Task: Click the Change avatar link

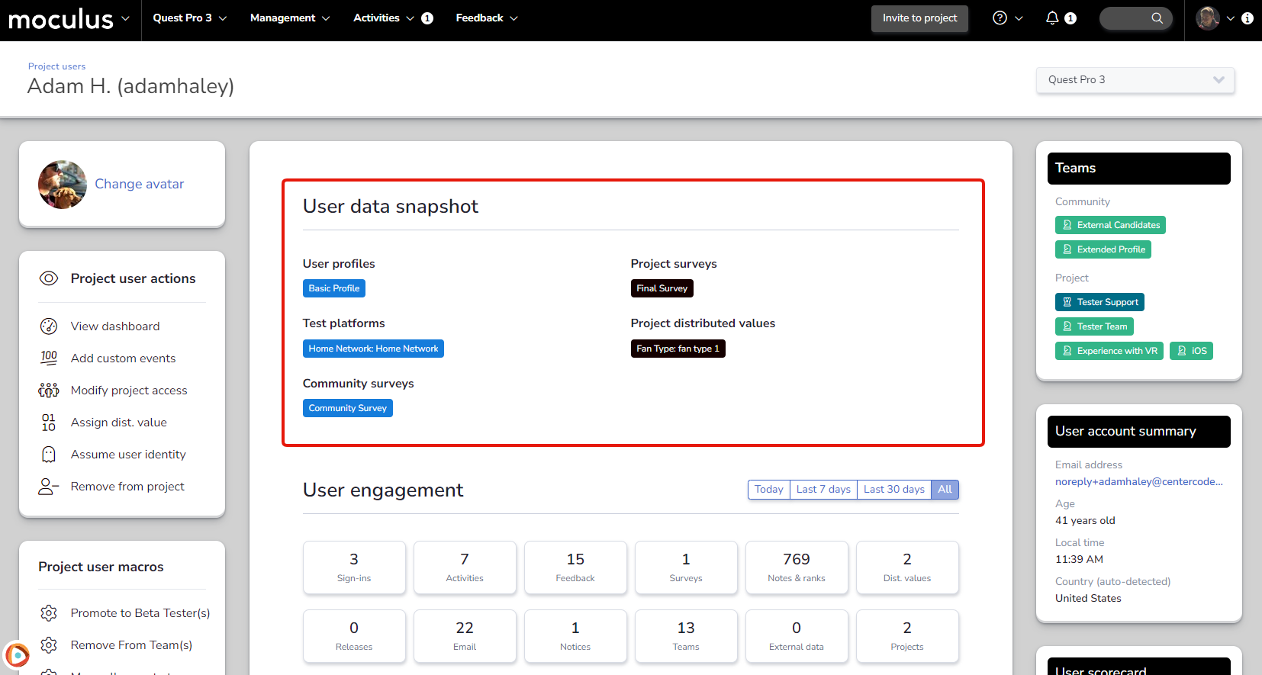Action: pos(139,184)
